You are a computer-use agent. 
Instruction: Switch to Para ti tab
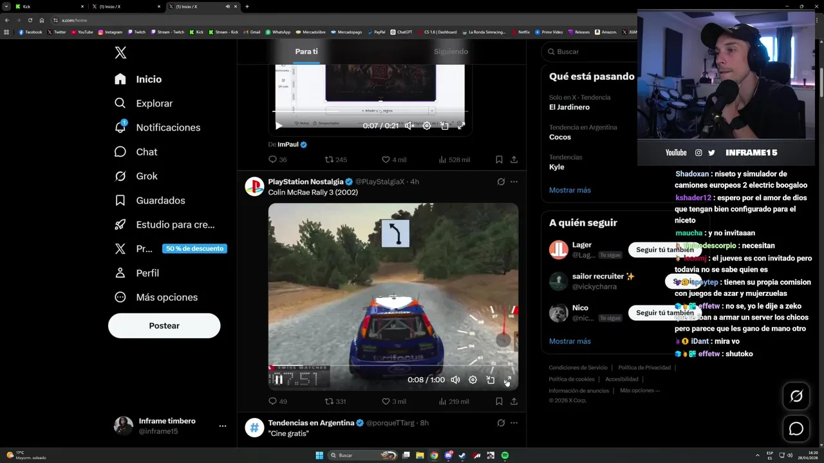[306, 51]
